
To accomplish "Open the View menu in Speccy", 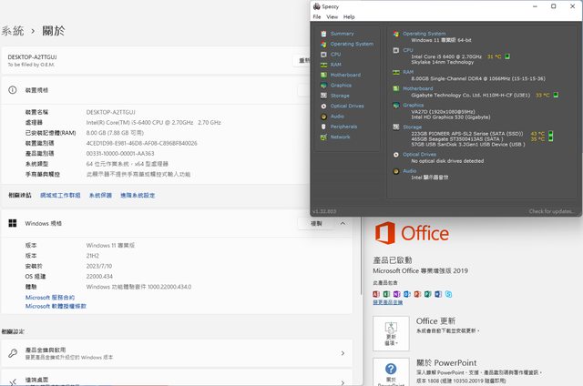I will [x=332, y=16].
